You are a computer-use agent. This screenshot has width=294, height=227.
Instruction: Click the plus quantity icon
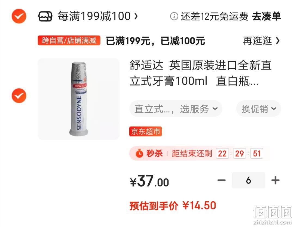(x=275, y=180)
